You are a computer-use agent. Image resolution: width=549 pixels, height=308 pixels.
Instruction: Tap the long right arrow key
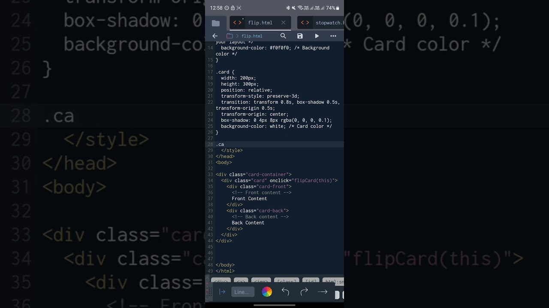point(323,292)
